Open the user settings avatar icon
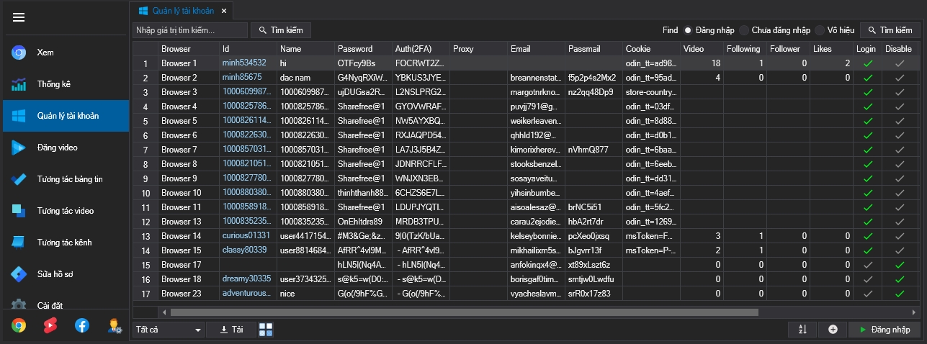927x344 pixels. [x=114, y=325]
